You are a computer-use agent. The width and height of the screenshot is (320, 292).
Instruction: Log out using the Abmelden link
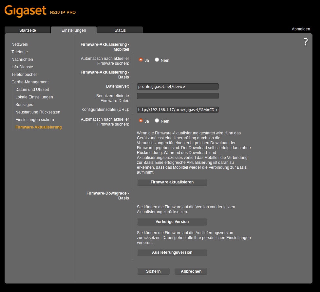[x=300, y=29]
